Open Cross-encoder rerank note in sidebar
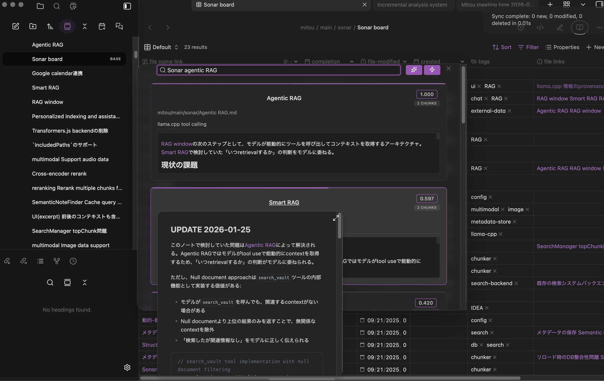The height and width of the screenshot is (381, 604). [x=59, y=174]
